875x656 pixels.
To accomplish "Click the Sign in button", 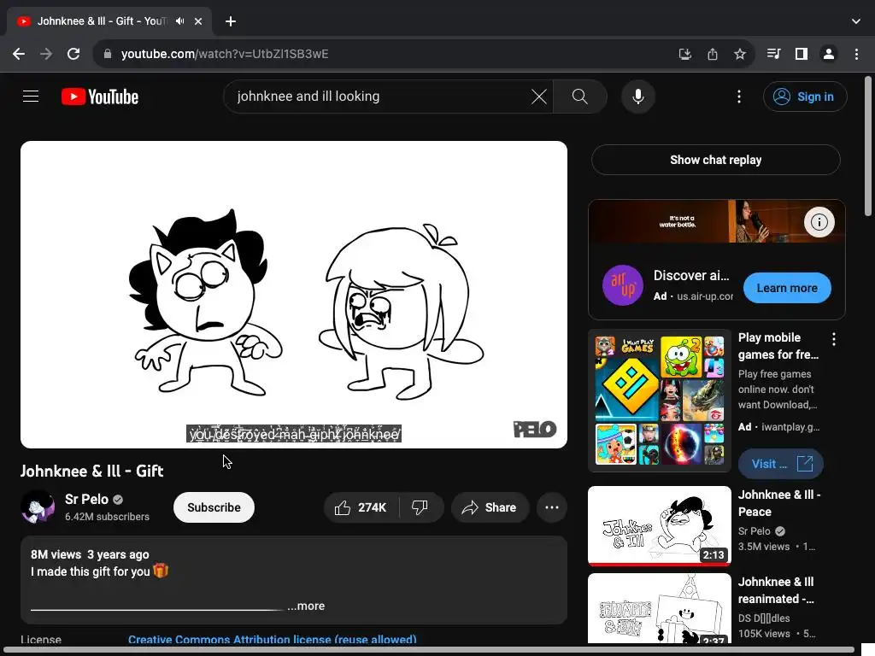I will pyautogui.click(x=805, y=97).
